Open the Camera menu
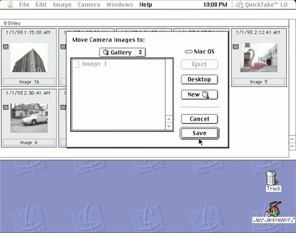 point(89,4)
